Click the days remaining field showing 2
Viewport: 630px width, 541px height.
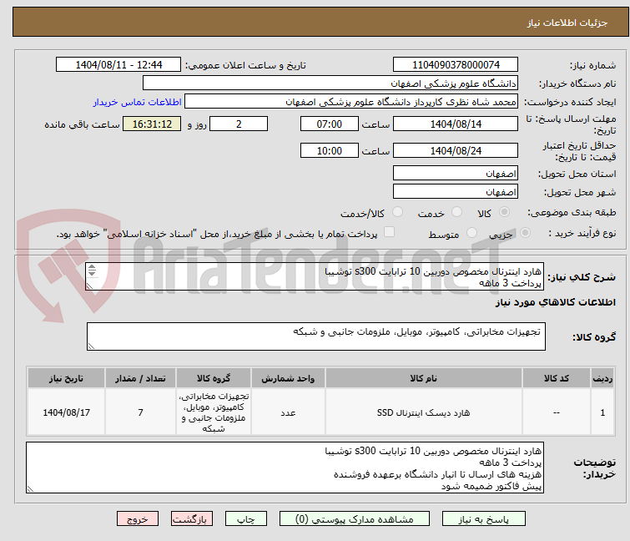239,124
